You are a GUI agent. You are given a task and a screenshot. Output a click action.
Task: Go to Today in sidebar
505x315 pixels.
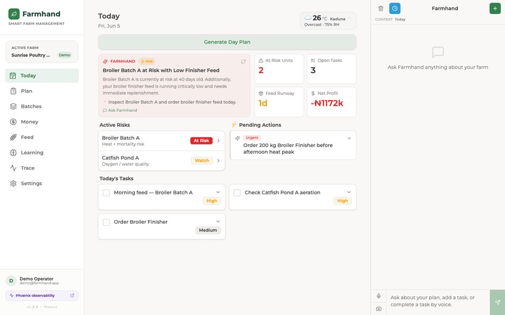pos(42,76)
